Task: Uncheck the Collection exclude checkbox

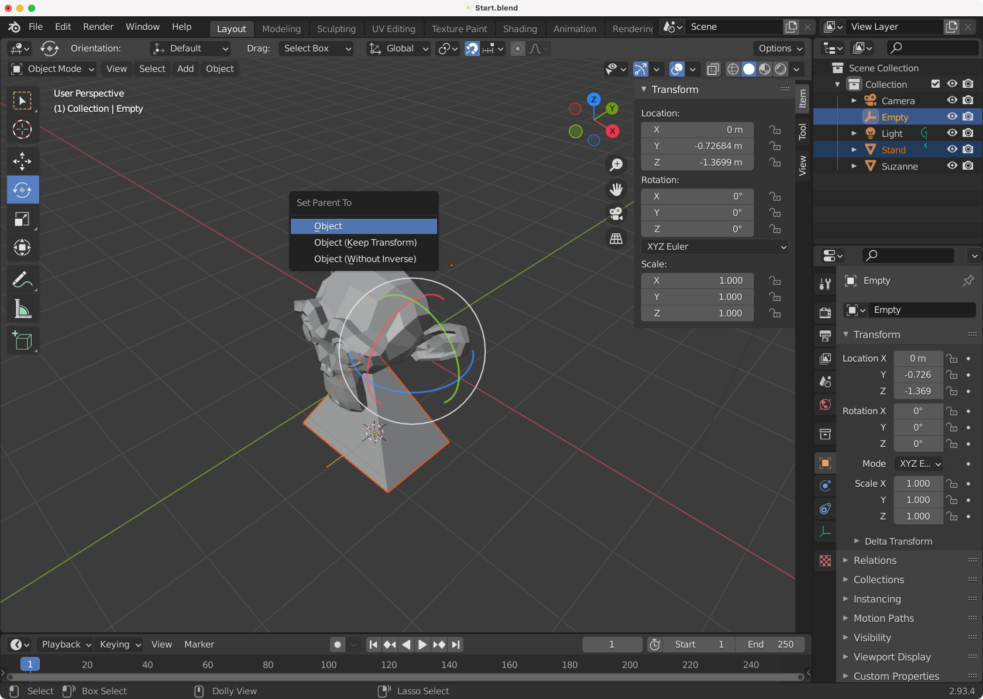Action: (936, 84)
